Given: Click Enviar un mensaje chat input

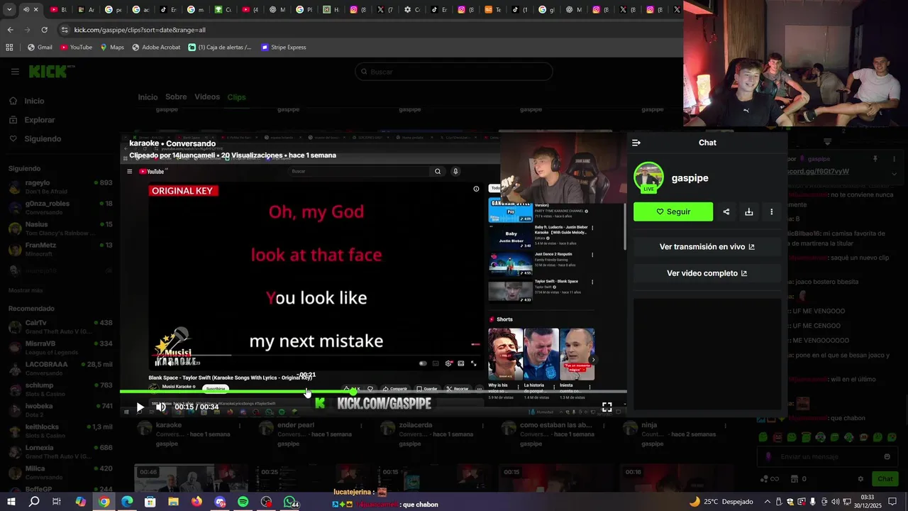Looking at the screenshot, I should coord(828,457).
